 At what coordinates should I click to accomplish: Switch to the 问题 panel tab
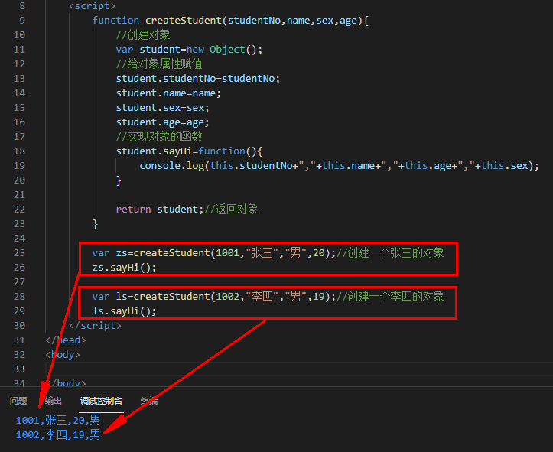click(x=18, y=401)
